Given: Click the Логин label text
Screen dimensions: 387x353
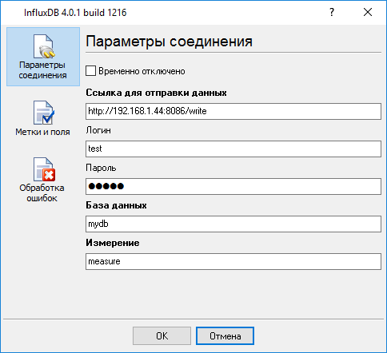Looking at the screenshot, I should (x=98, y=130).
